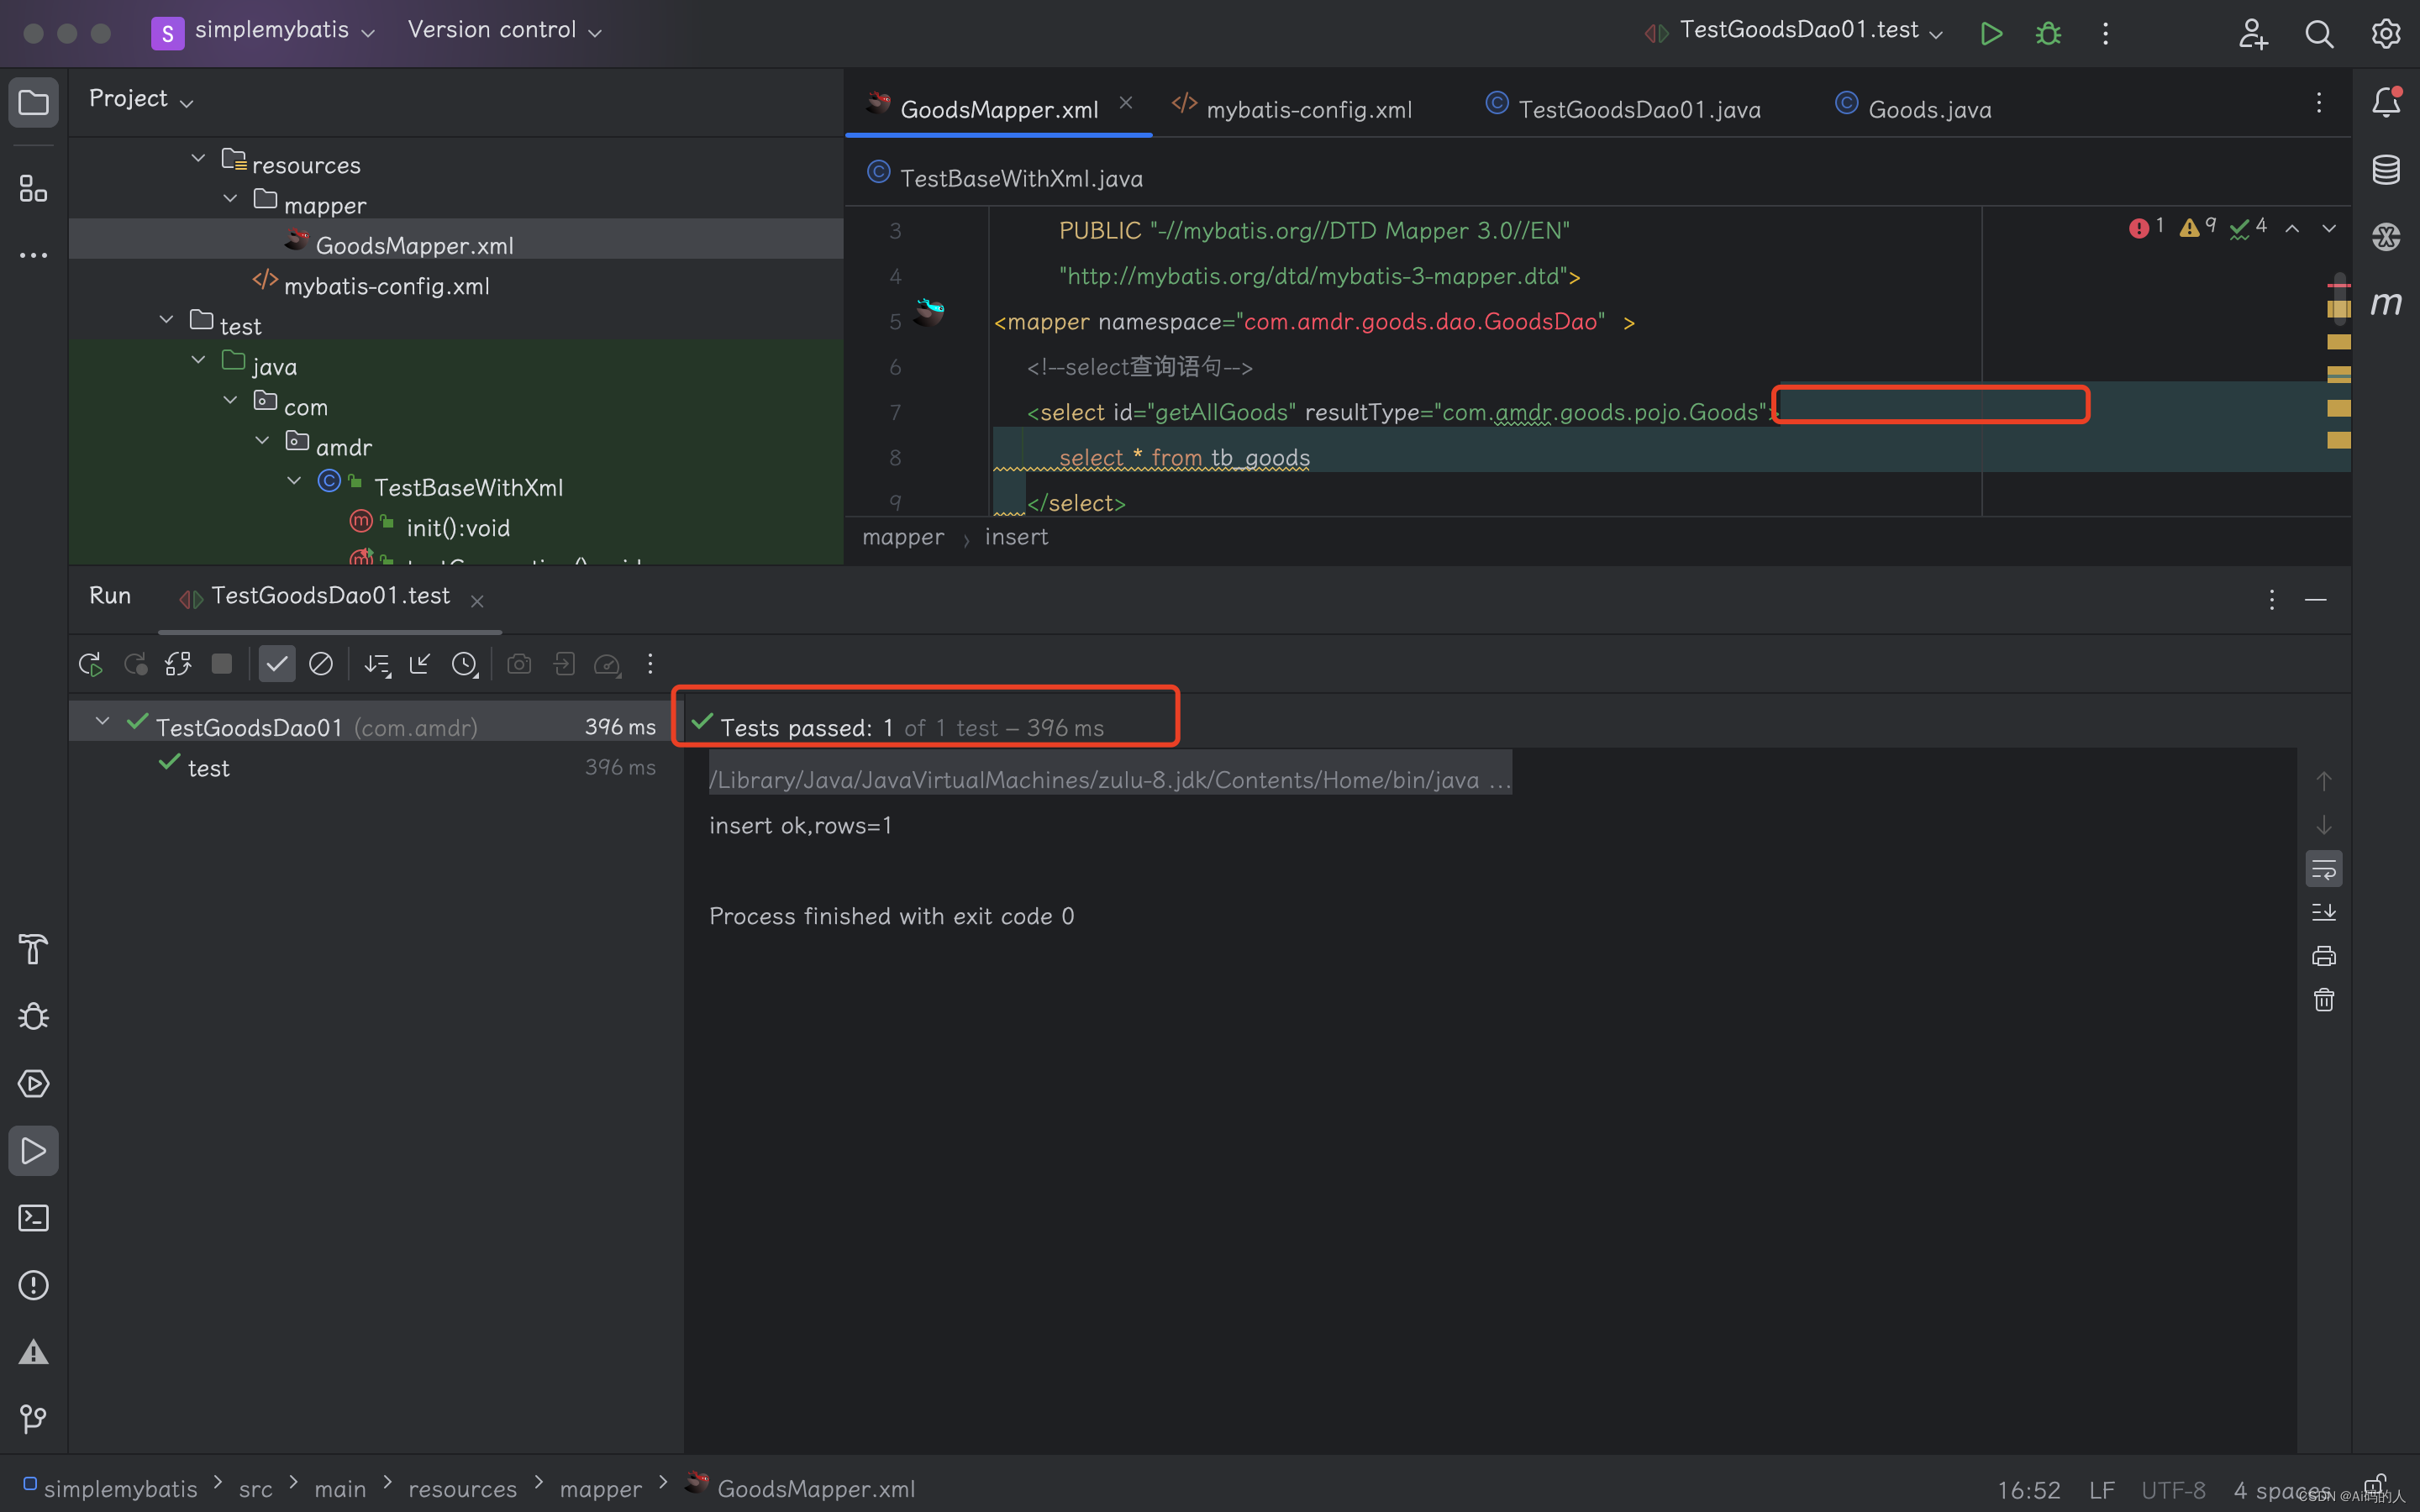The width and height of the screenshot is (2420, 1512).
Task: Open the Problems tool window
Action: pos(33,1285)
